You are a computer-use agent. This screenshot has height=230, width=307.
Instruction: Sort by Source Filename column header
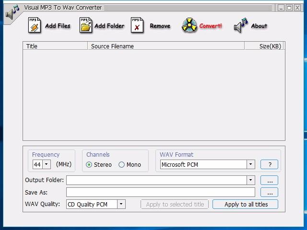coord(166,46)
